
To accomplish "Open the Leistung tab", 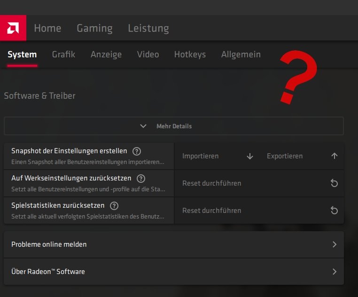I will [148, 28].
